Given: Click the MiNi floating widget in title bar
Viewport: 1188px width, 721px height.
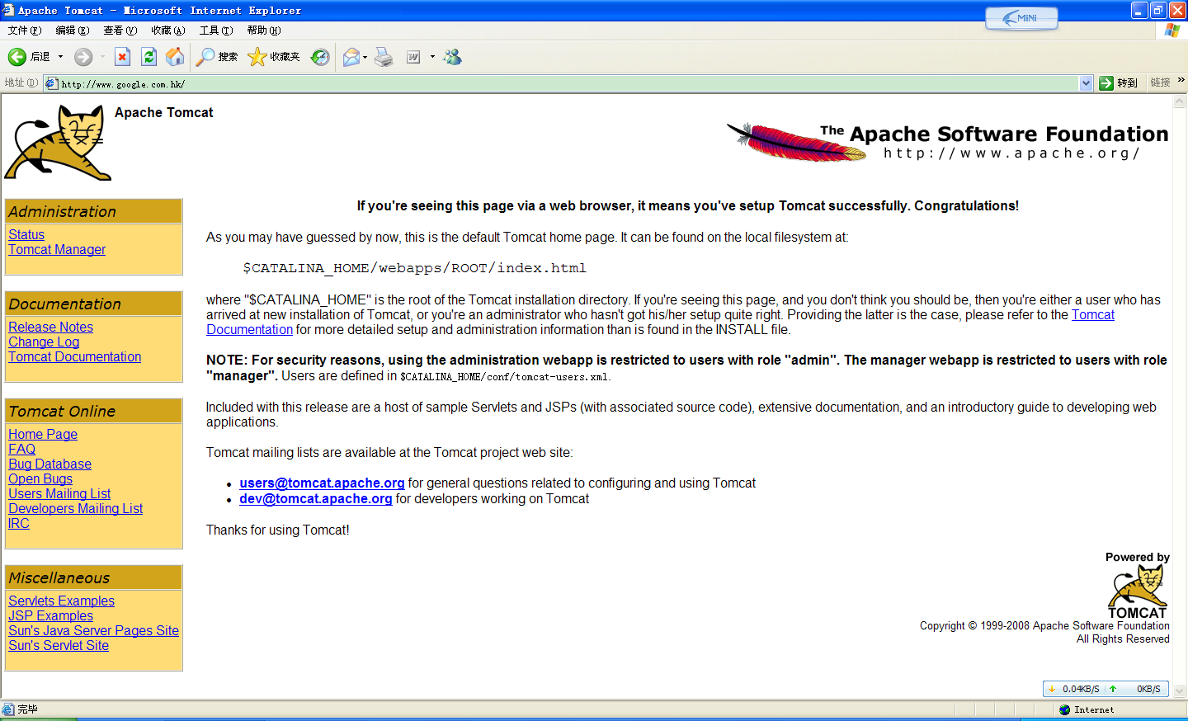Looking at the screenshot, I should pos(1021,18).
